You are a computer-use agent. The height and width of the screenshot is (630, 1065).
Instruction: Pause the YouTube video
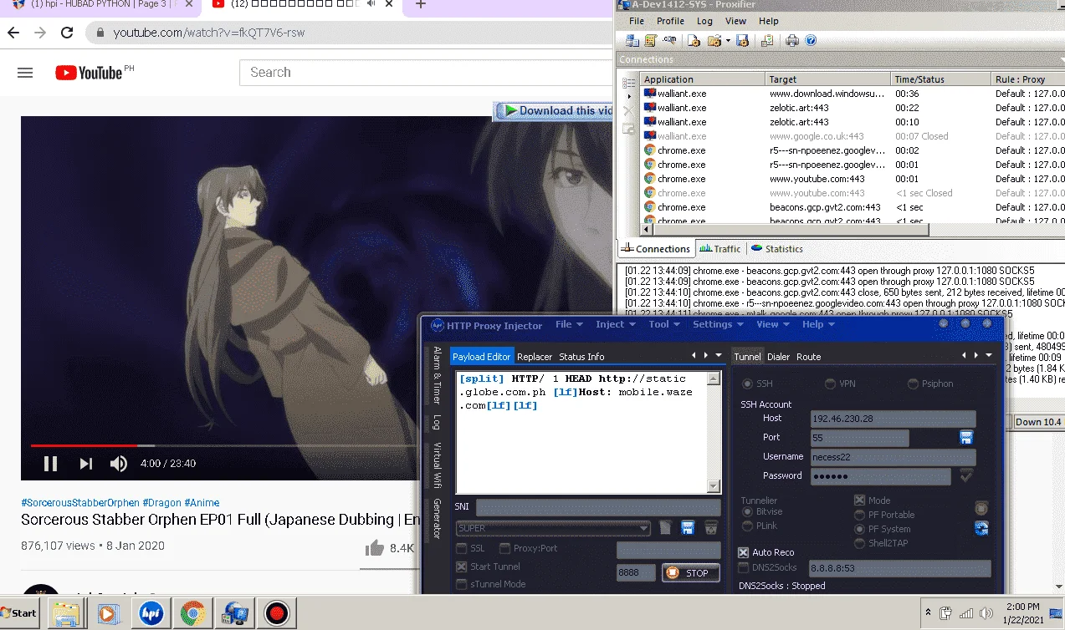(x=50, y=464)
